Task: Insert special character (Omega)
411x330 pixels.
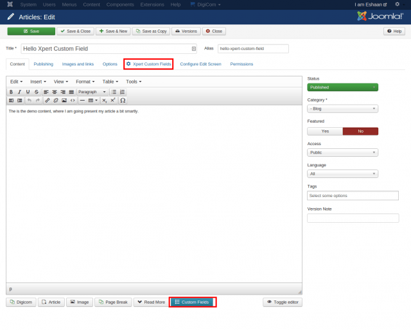Action: tap(123, 100)
